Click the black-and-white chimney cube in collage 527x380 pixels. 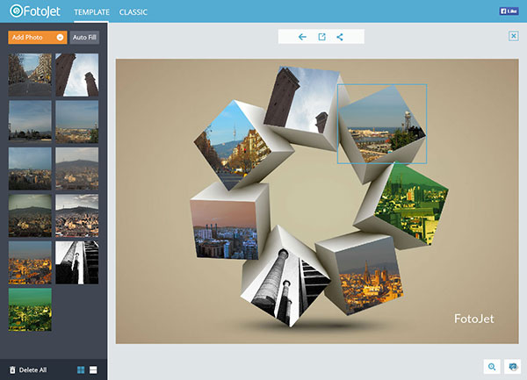click(284, 285)
